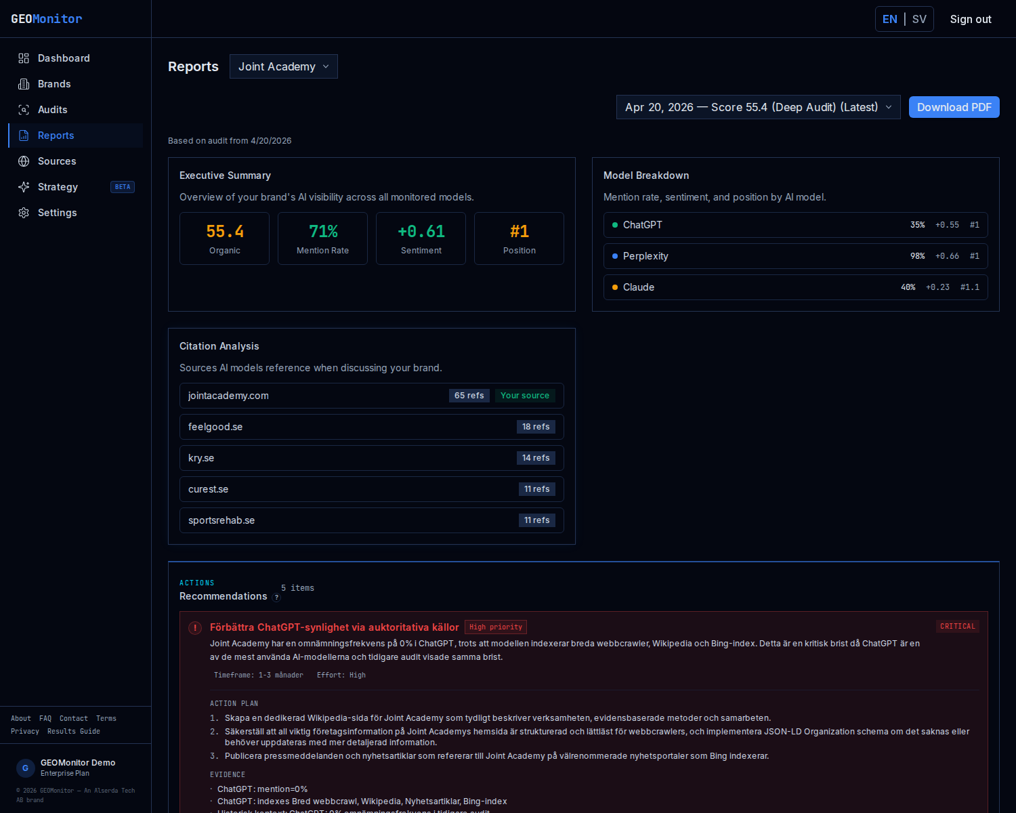Click the CRITICAL label
This screenshot has width=1016, height=813.
pyautogui.click(x=958, y=627)
